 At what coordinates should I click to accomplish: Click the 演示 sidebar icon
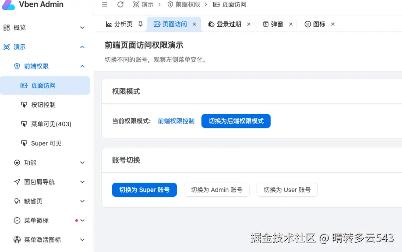(x=7, y=47)
